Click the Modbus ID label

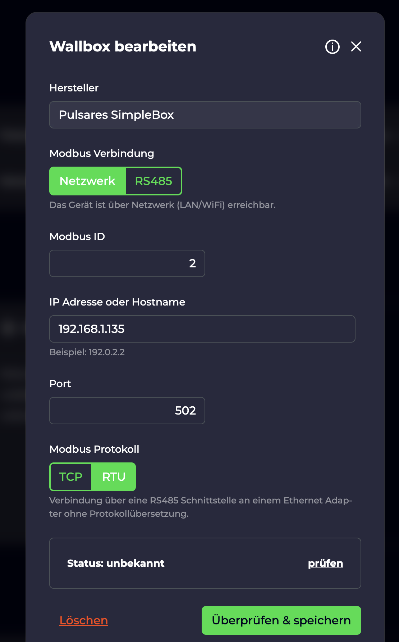click(x=77, y=236)
